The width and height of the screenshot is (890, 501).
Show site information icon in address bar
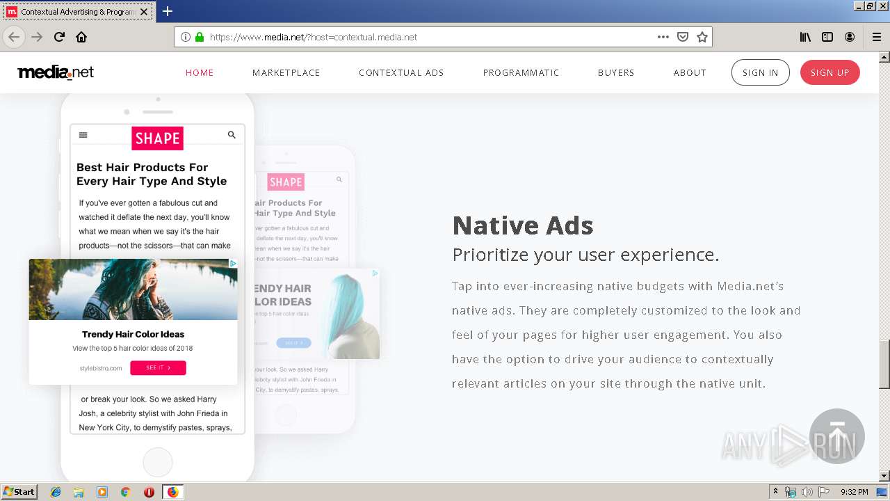point(186,37)
